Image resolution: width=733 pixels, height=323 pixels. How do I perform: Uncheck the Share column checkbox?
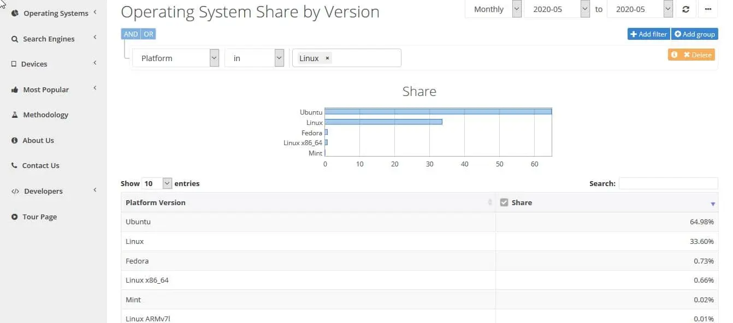click(504, 202)
